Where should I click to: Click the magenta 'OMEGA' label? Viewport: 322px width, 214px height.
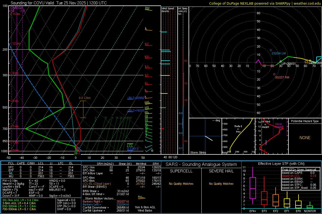point(17,8)
